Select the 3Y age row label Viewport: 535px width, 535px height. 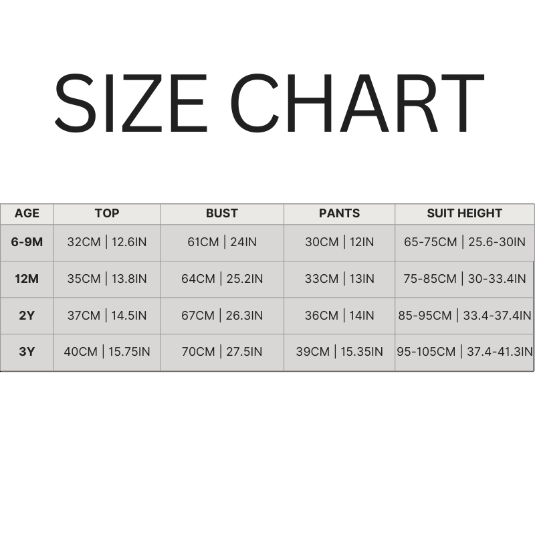27,352
